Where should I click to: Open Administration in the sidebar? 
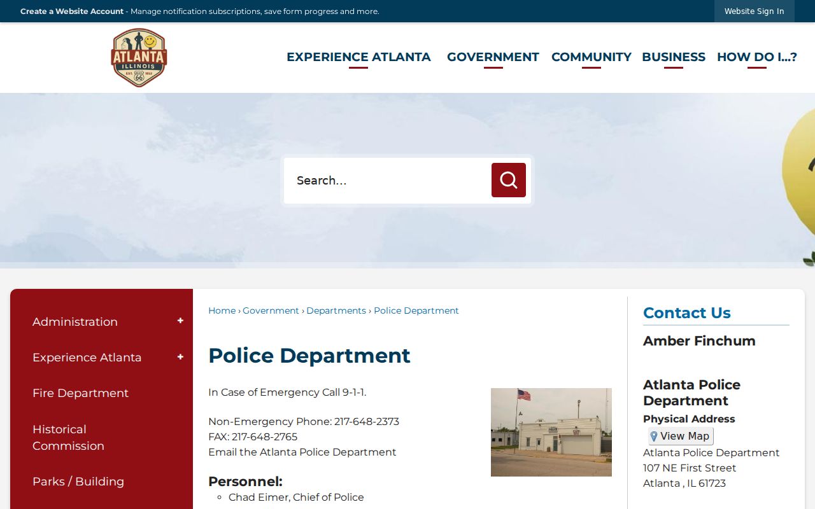75,322
